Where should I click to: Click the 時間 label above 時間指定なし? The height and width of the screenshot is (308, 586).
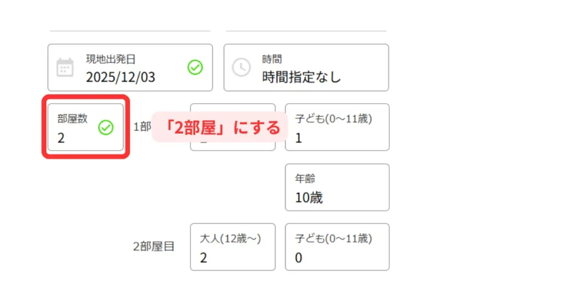coord(272,59)
